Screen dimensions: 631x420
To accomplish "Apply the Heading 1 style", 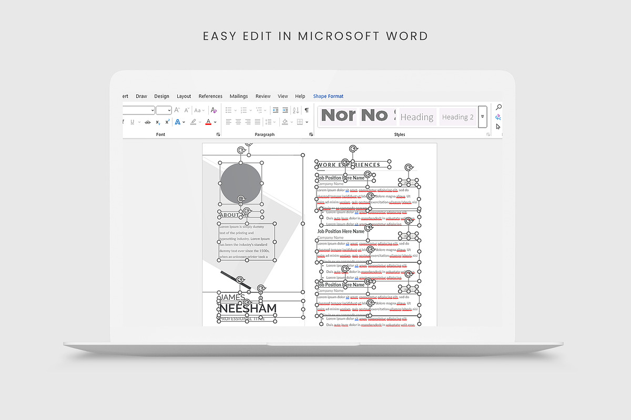I will coord(417,117).
